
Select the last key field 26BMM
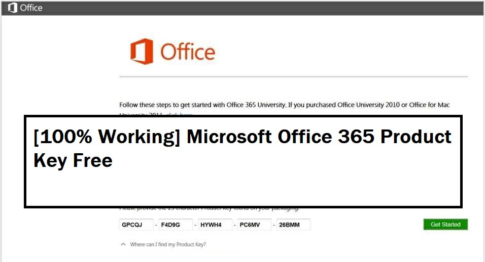(x=294, y=225)
